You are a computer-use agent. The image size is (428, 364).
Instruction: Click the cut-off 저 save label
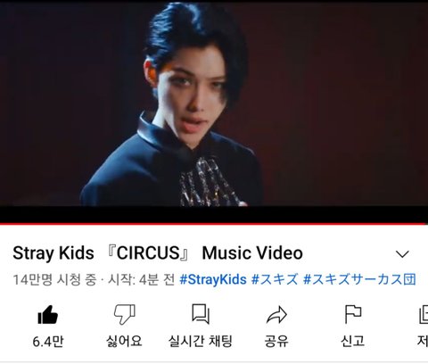(x=423, y=341)
